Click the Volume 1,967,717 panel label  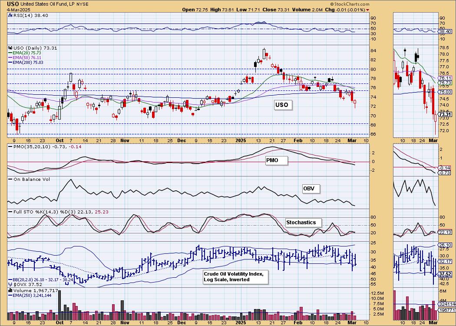coord(33,290)
